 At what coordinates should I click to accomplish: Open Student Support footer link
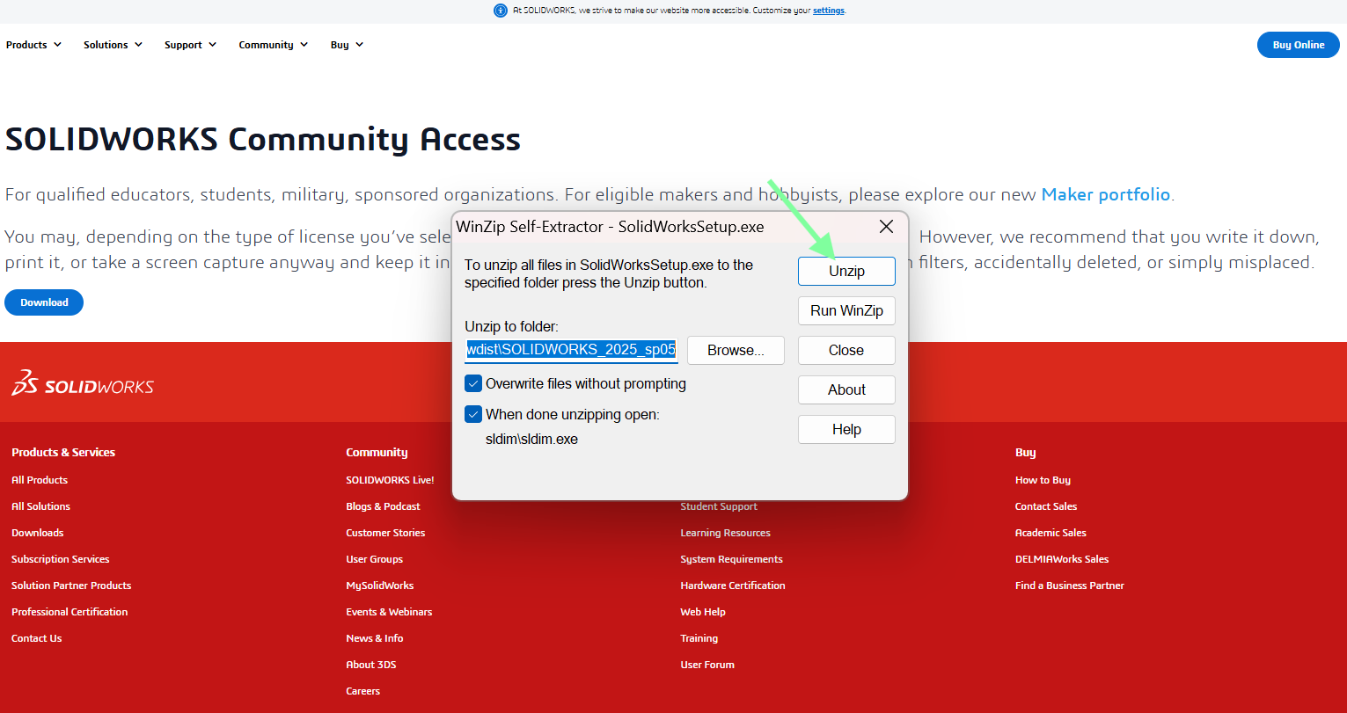click(x=719, y=506)
